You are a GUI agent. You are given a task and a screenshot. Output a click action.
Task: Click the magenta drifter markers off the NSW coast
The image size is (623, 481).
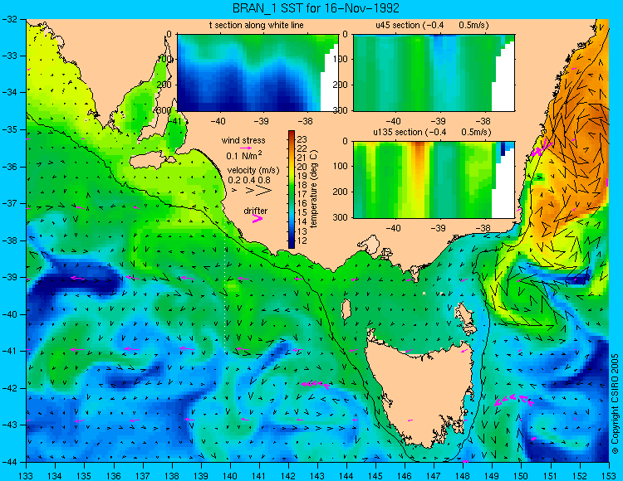point(541,148)
